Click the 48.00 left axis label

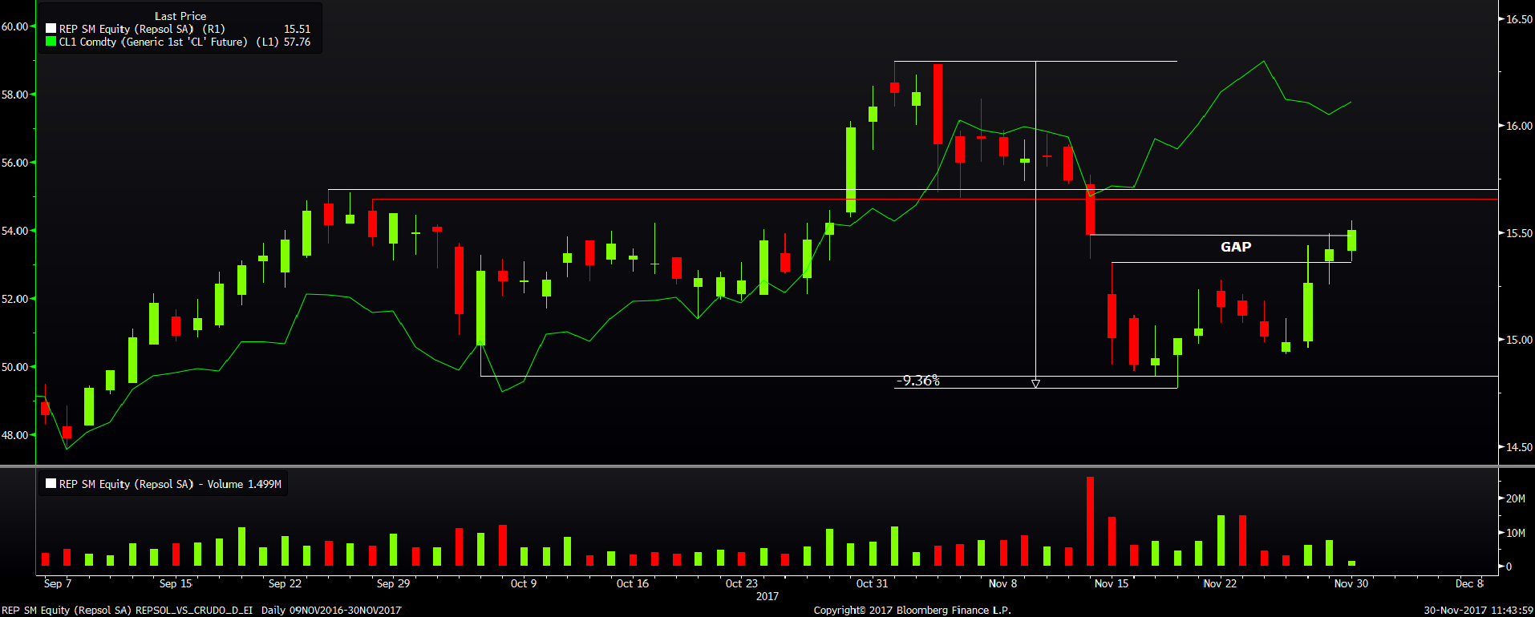[14, 435]
